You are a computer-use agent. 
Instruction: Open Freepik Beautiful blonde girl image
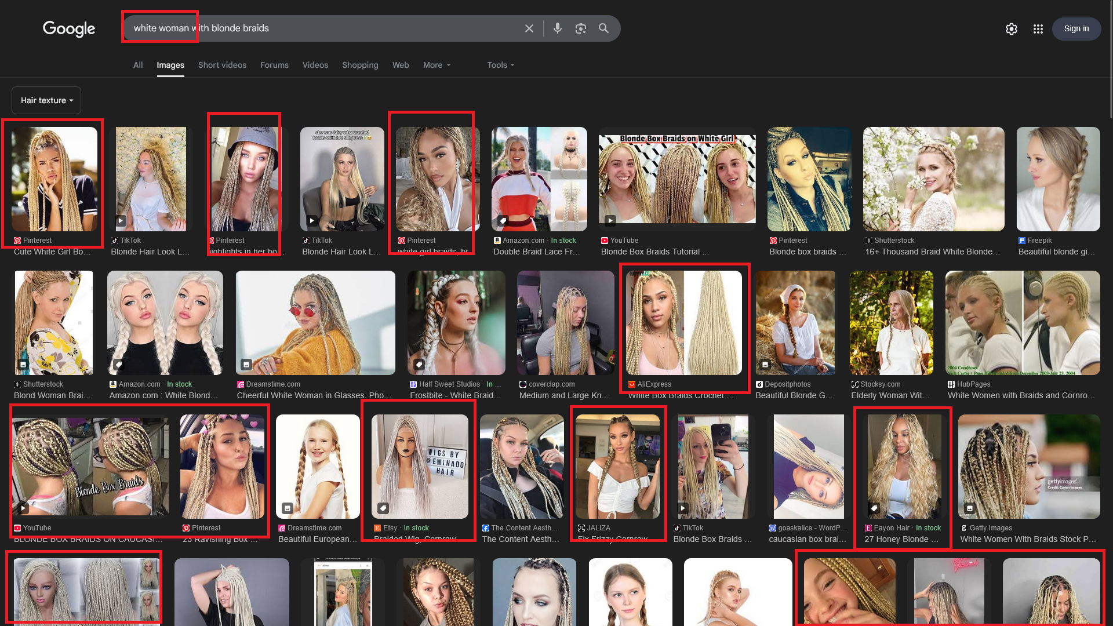tap(1058, 179)
